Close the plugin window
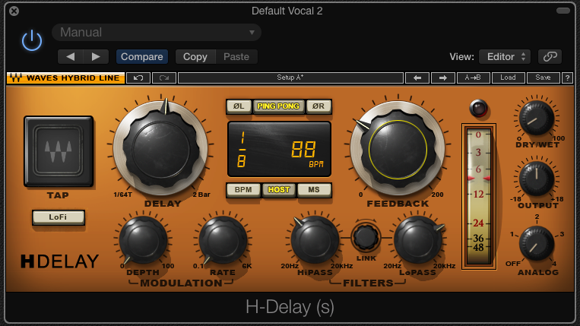580x326 pixels. click(14, 11)
